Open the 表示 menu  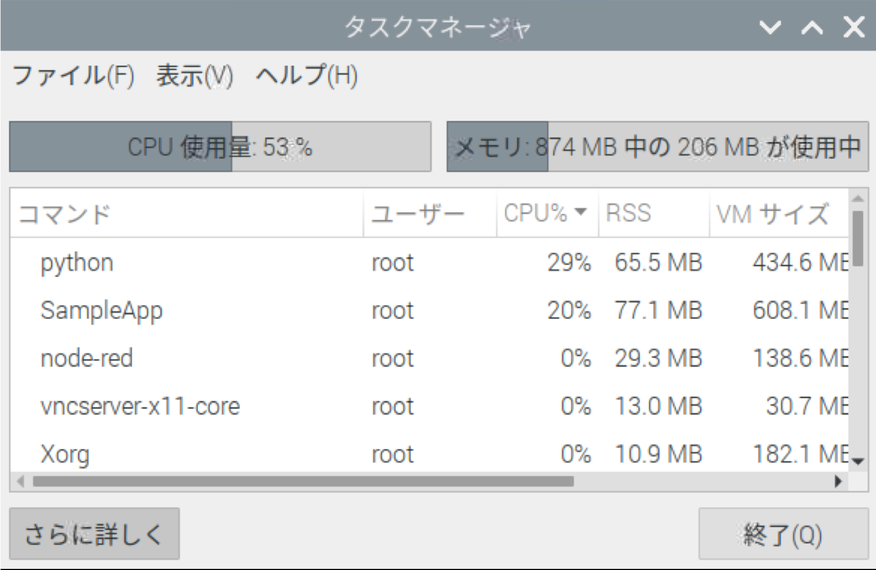coord(194,76)
